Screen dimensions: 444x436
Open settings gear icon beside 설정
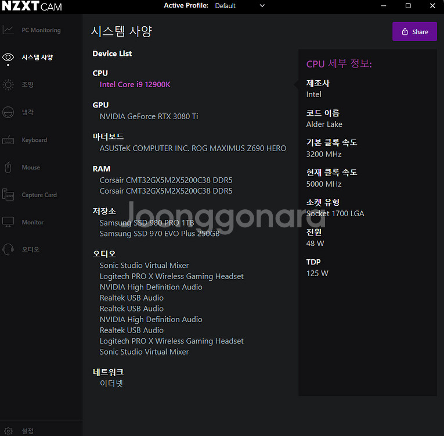pos(8,431)
